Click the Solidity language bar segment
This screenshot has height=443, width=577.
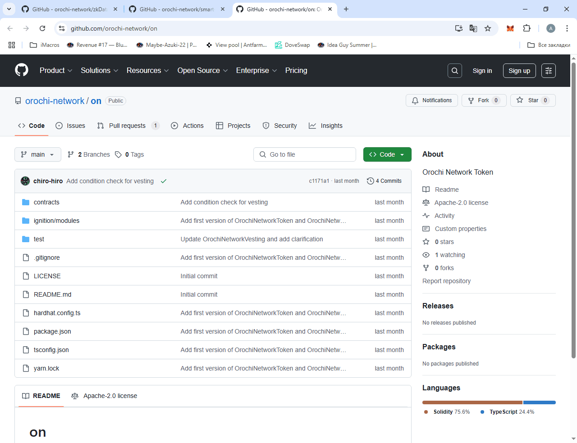point(472,402)
